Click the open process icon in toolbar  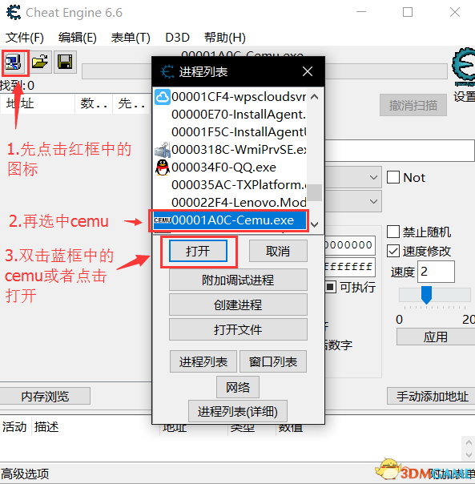pos(13,63)
